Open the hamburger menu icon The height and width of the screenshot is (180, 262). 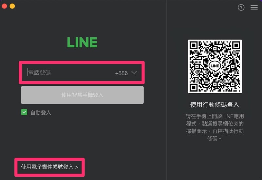tap(254, 7)
